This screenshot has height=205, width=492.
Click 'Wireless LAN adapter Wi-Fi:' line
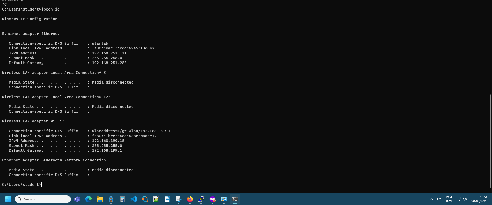point(33,121)
